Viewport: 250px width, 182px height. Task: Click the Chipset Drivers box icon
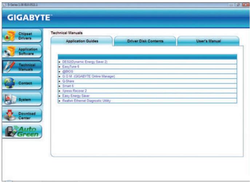(9, 36)
